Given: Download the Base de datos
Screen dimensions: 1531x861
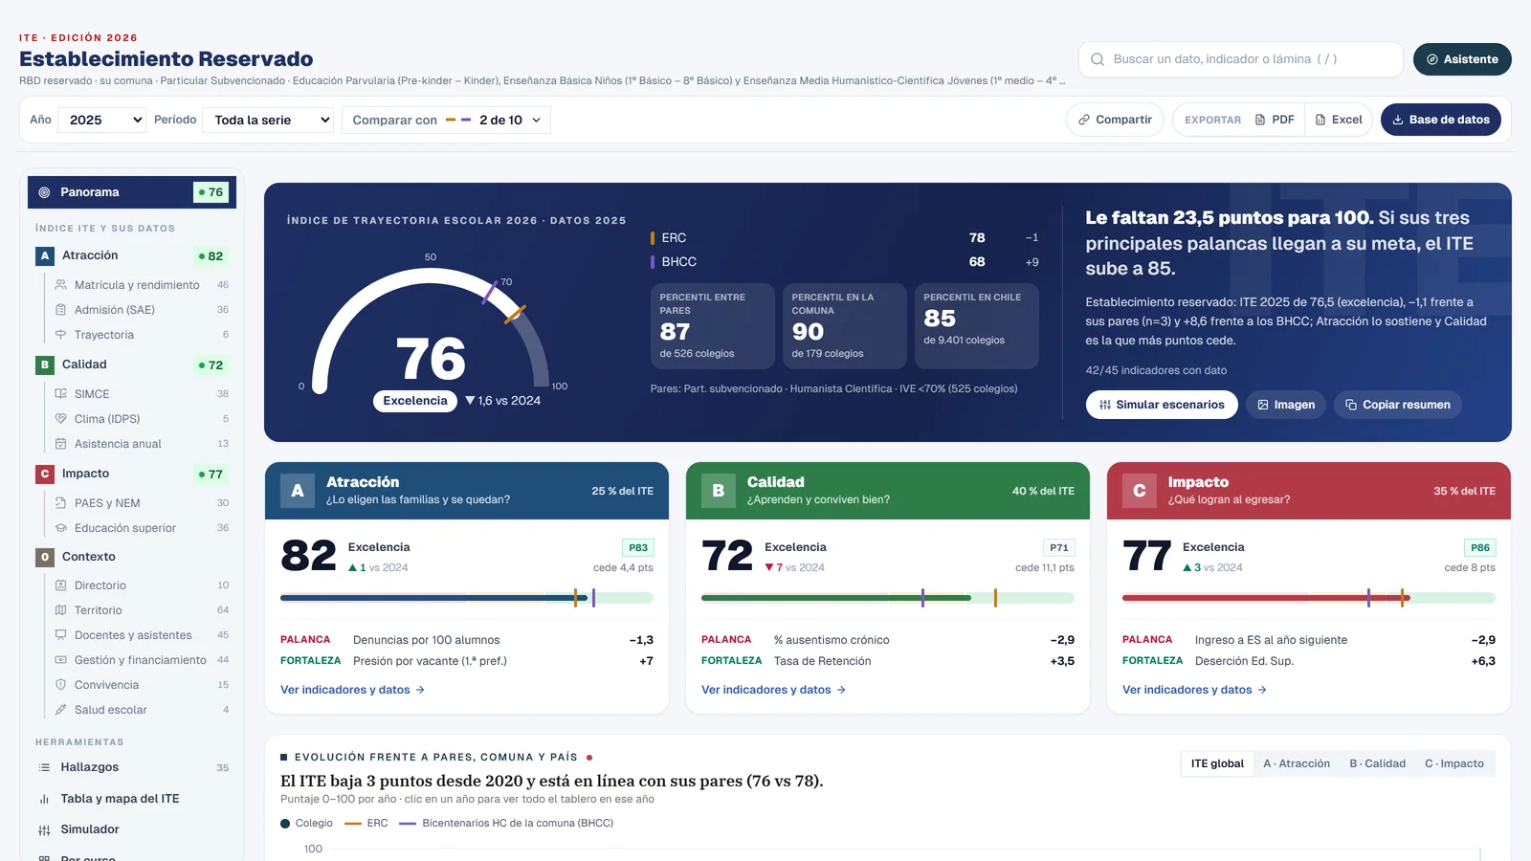Looking at the screenshot, I should point(1441,120).
